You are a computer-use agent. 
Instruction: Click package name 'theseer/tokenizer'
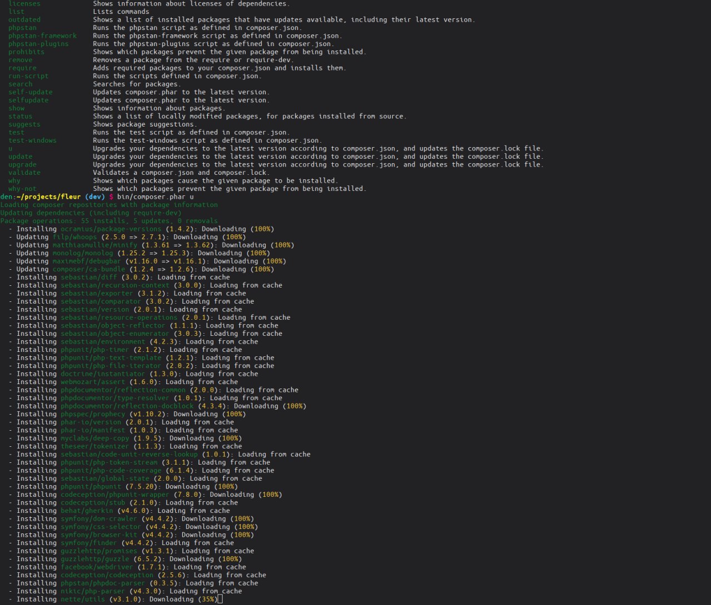point(95,446)
